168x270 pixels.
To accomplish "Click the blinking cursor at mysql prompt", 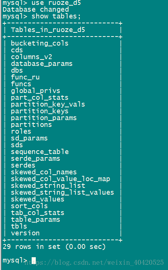I will [34, 261].
